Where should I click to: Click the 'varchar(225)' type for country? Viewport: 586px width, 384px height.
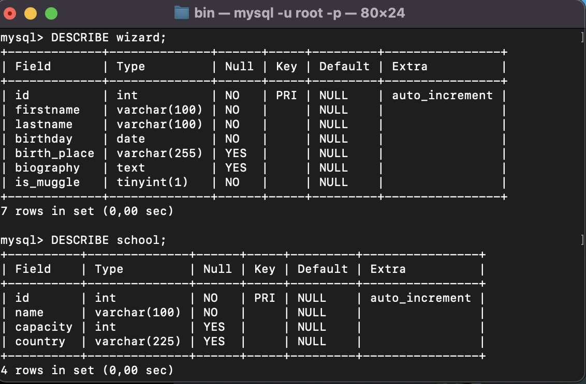pyautogui.click(x=138, y=342)
